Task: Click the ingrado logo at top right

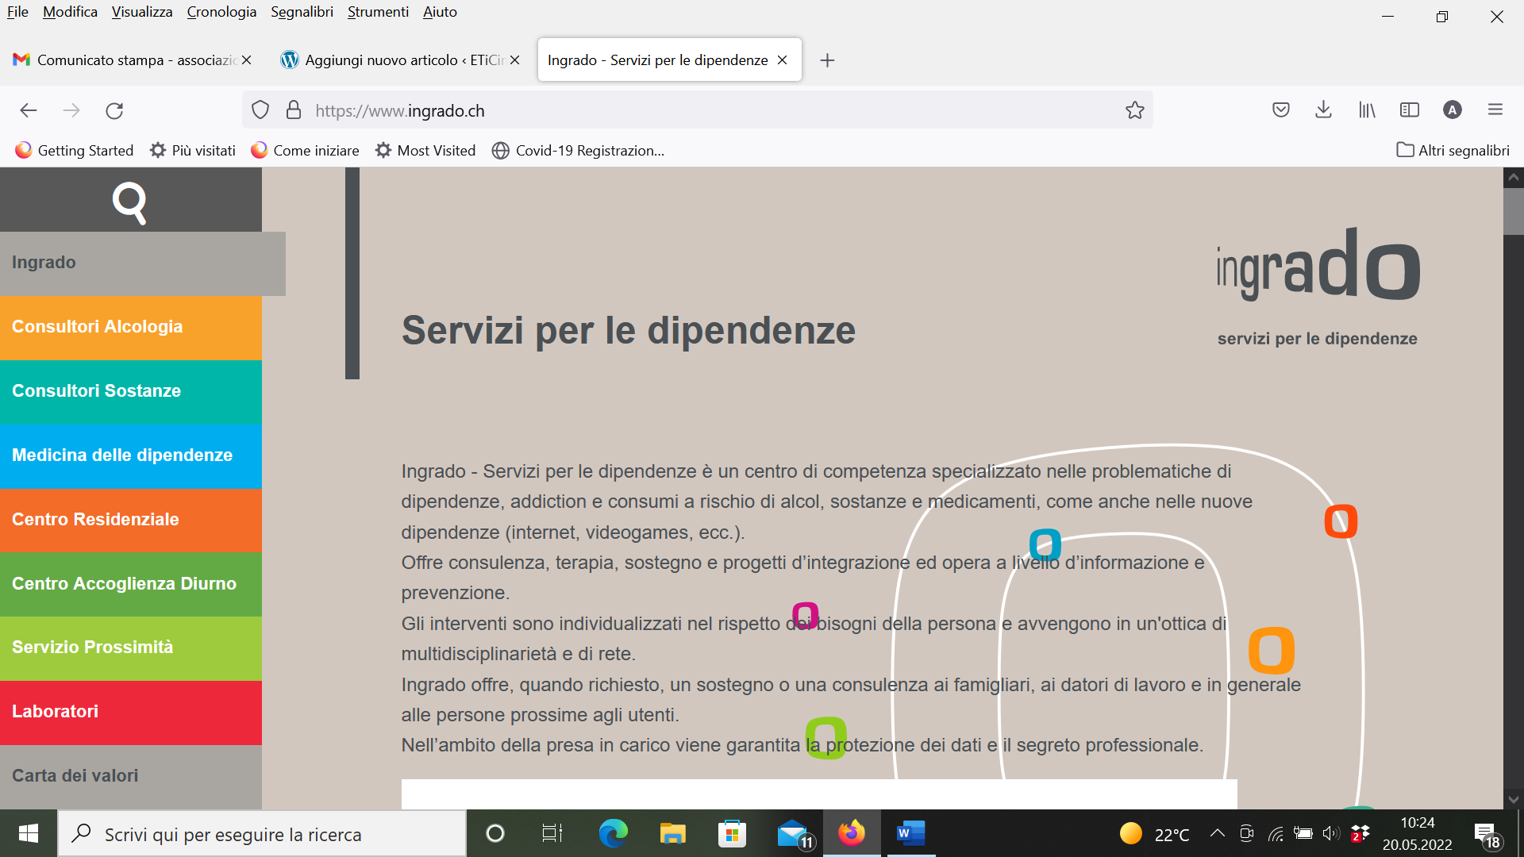Action: [x=1318, y=287]
